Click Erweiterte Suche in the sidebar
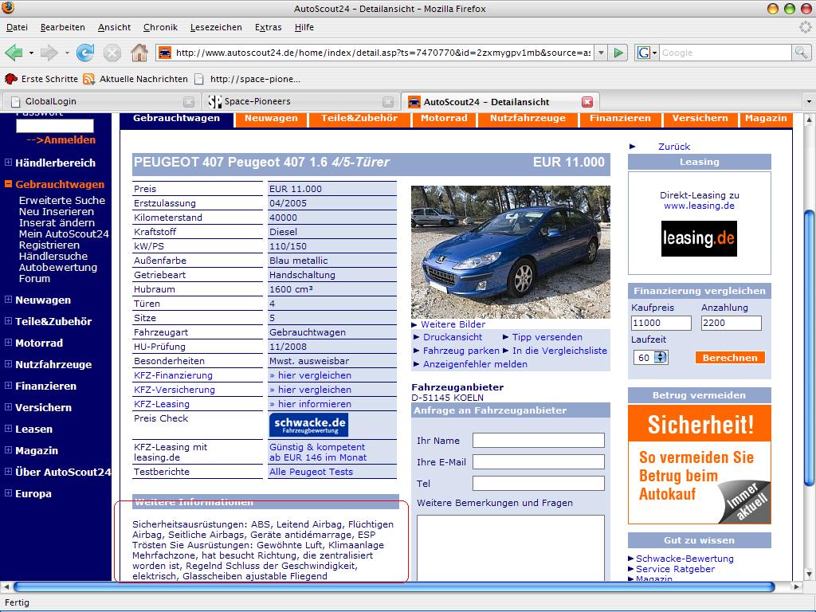The height and width of the screenshot is (612, 816). (62, 200)
